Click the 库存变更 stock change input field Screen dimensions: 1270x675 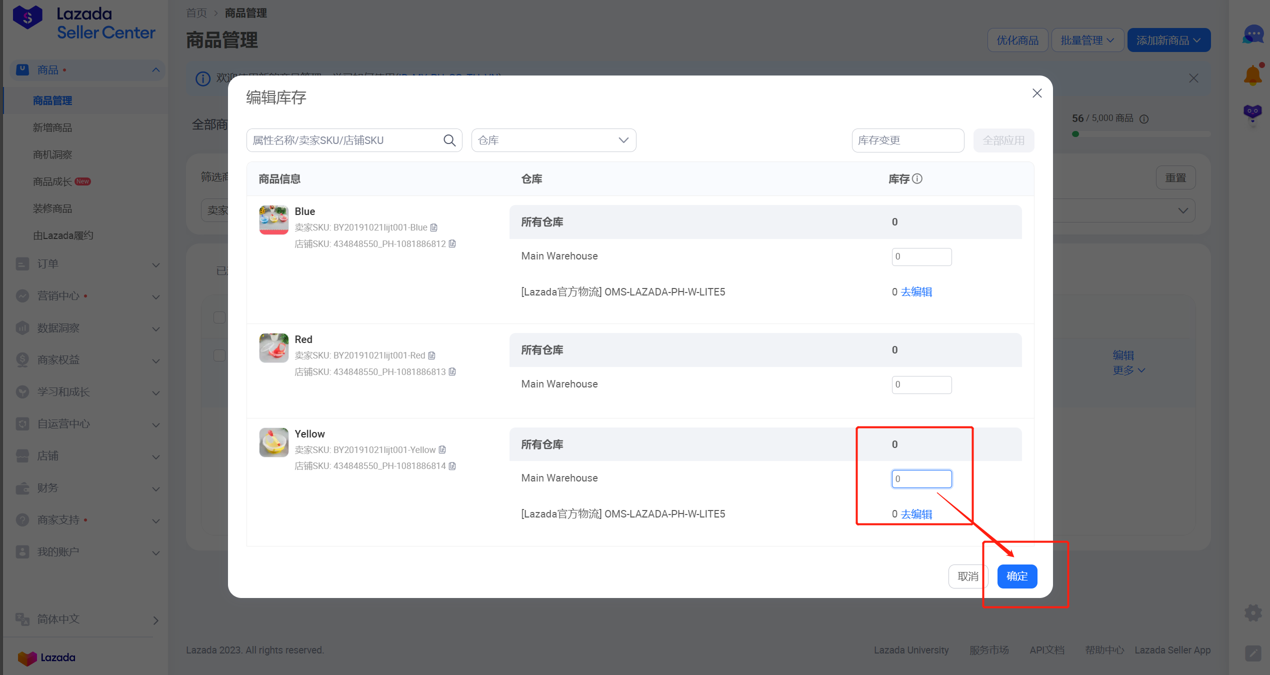(907, 140)
